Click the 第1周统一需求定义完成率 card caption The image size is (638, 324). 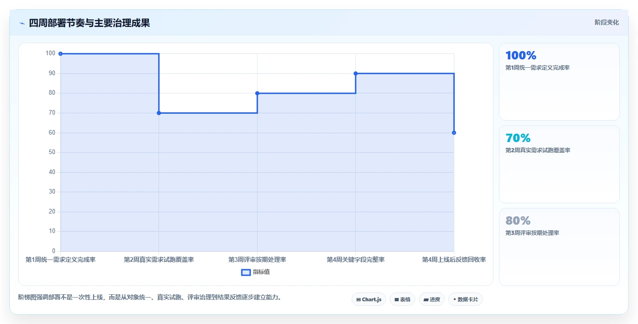point(538,68)
